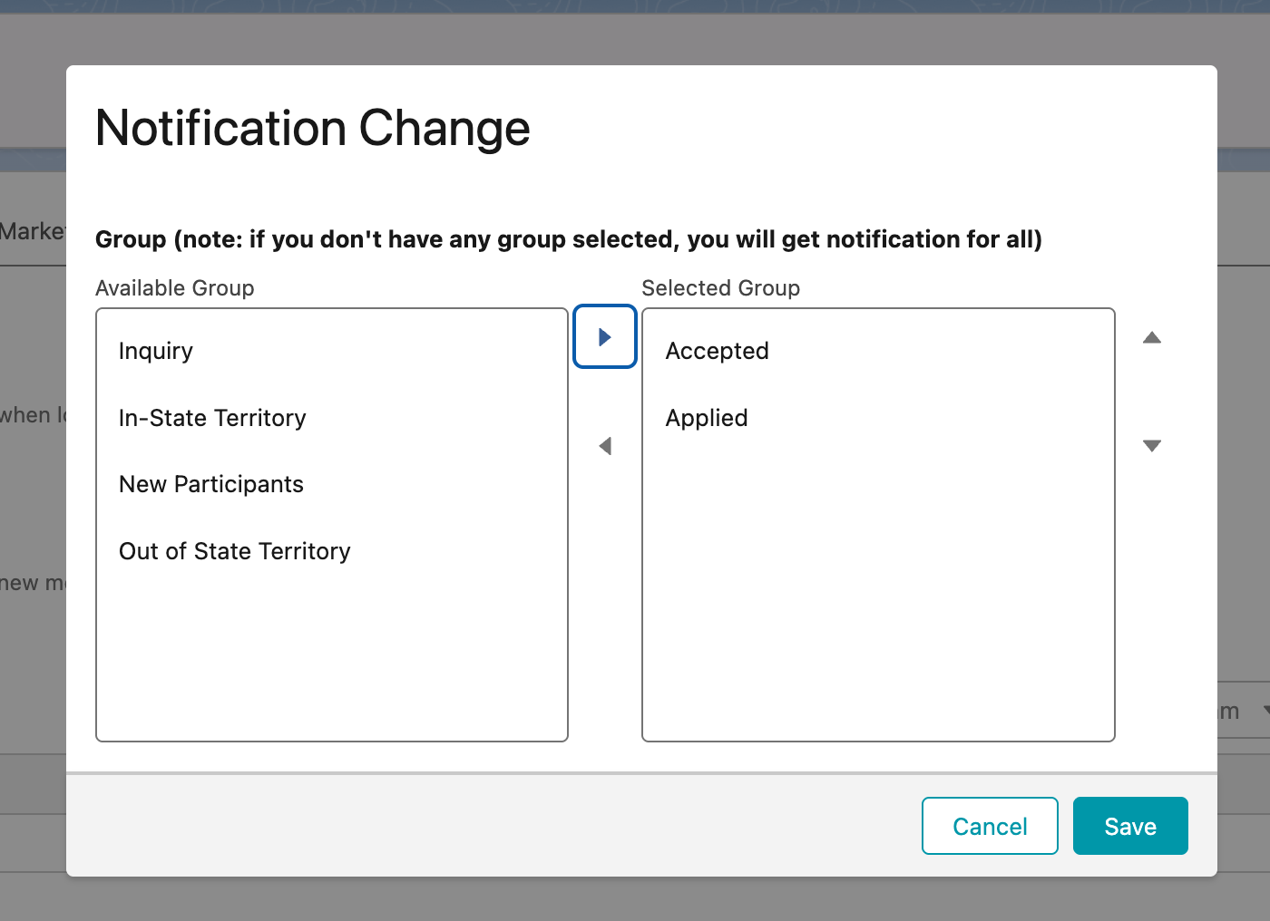Highlight Applied in Selected Group list
1270x921 pixels.
click(707, 418)
